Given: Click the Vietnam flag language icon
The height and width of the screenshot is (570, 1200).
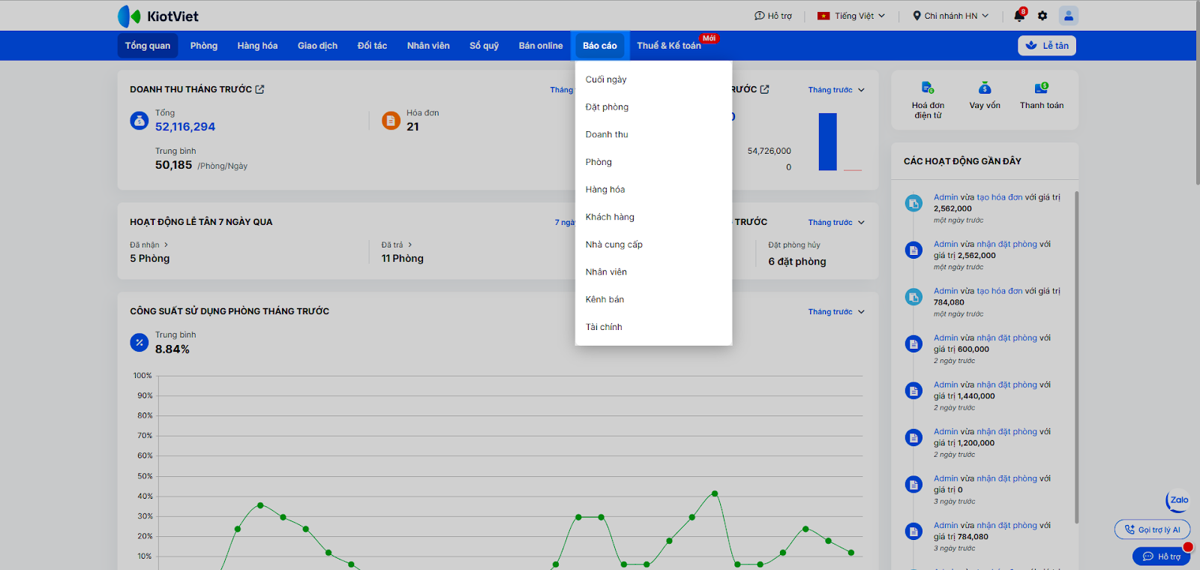Looking at the screenshot, I should (x=823, y=16).
